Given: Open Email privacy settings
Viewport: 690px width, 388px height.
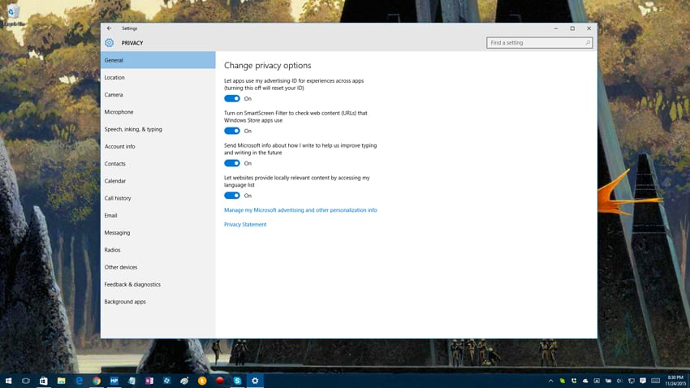Looking at the screenshot, I should tap(158, 215).
